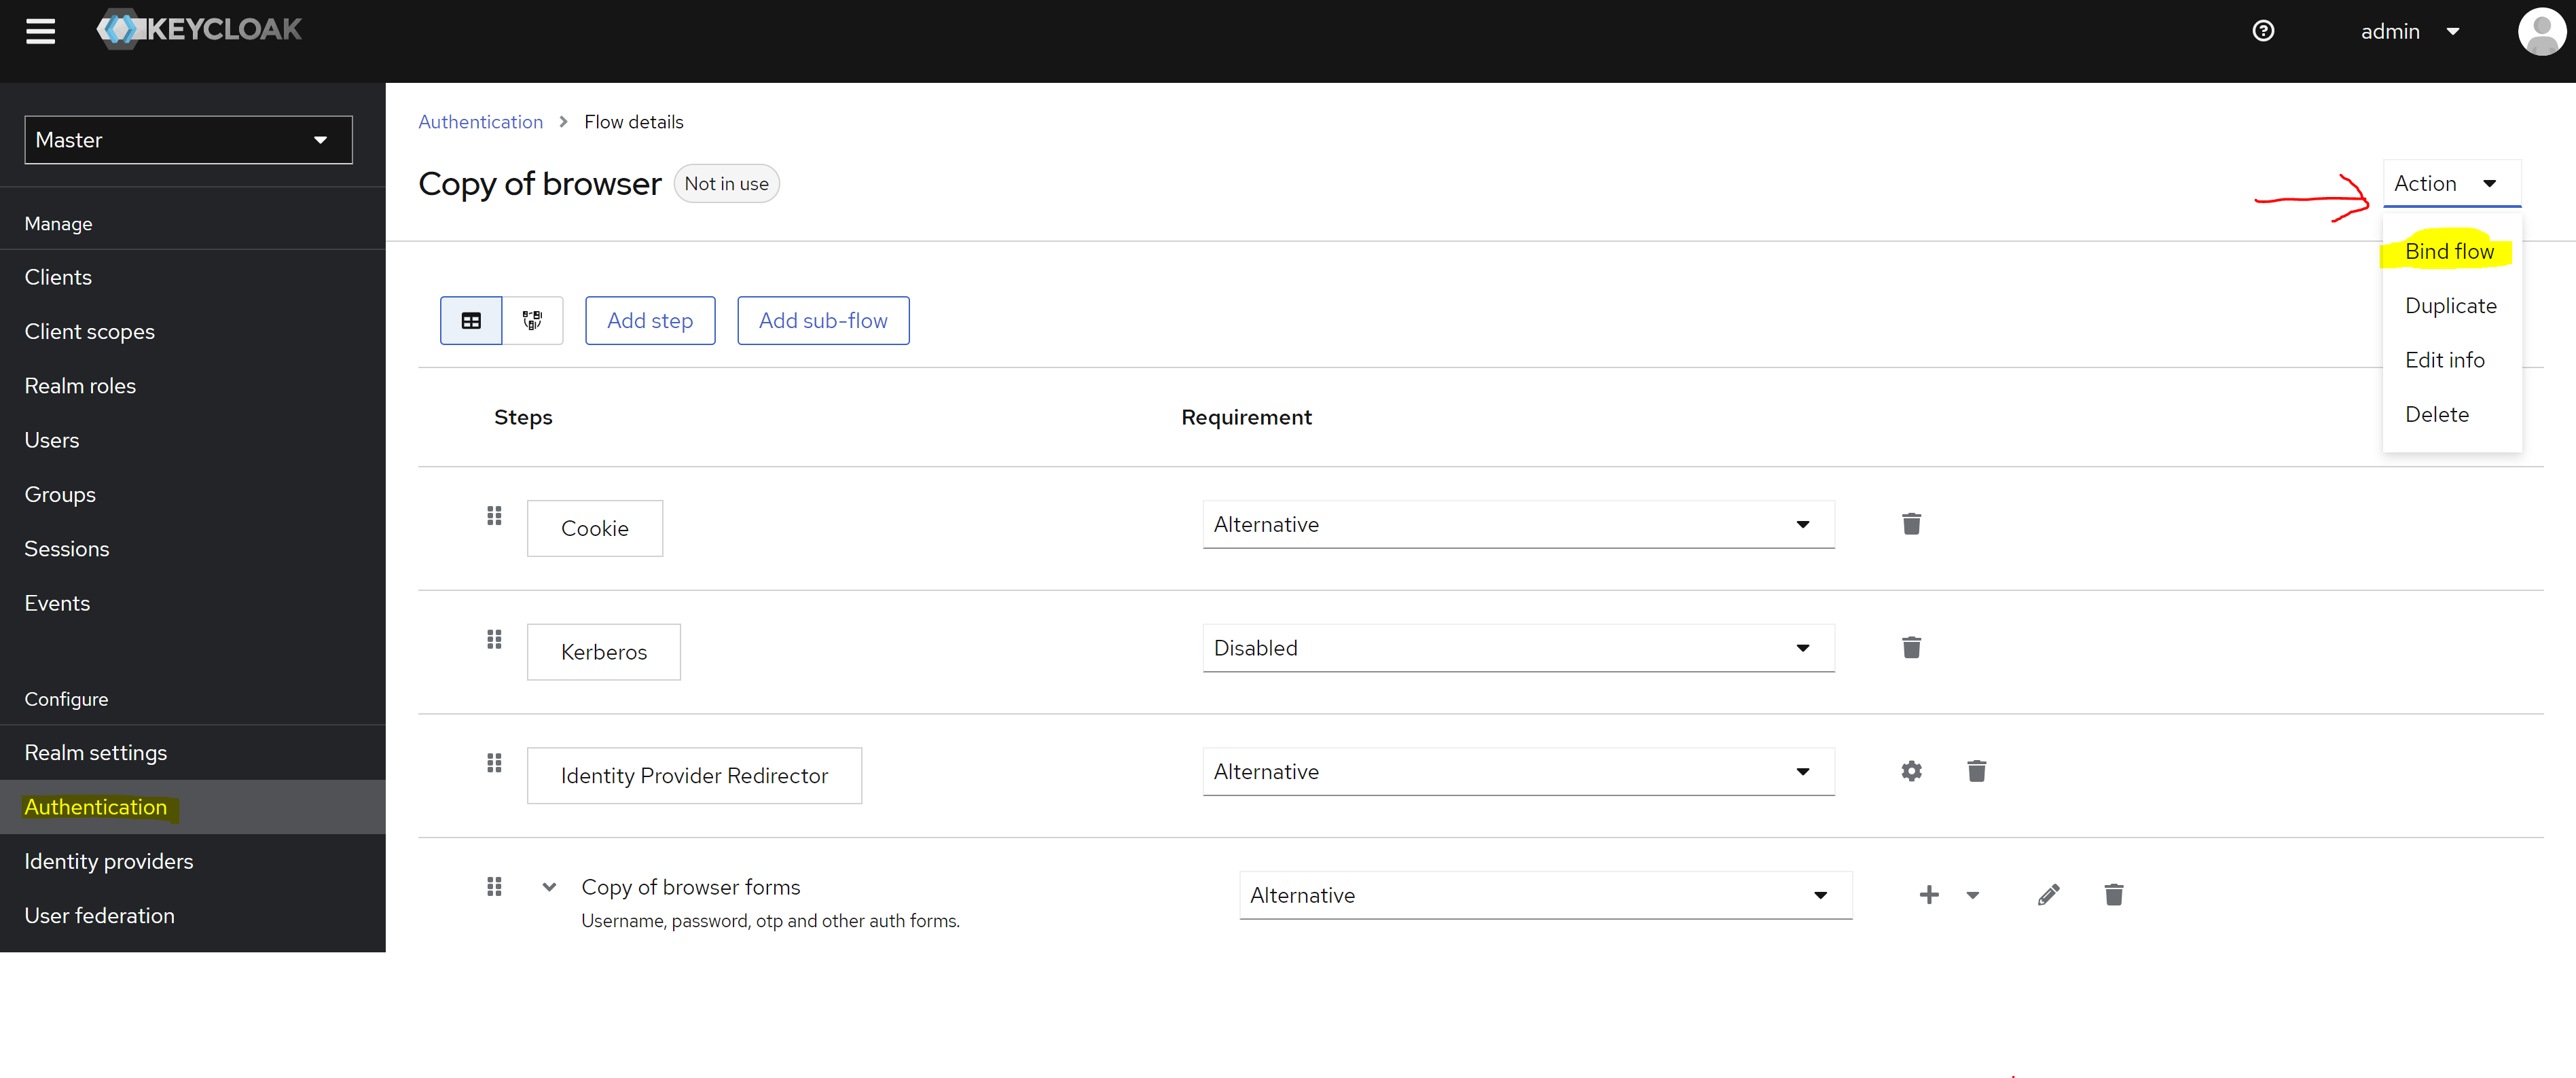The image size is (2576, 1078).
Task: Collapse the Copy of browser forms subflow
Action: [549, 886]
